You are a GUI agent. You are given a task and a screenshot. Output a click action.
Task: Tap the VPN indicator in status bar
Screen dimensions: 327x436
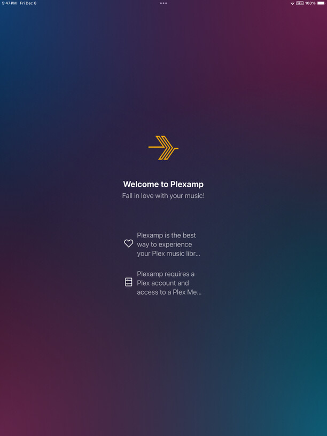pyautogui.click(x=300, y=3)
